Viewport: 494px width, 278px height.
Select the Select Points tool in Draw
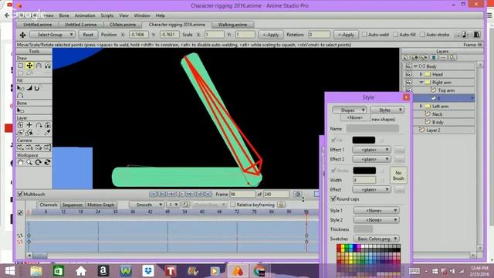click(21, 66)
